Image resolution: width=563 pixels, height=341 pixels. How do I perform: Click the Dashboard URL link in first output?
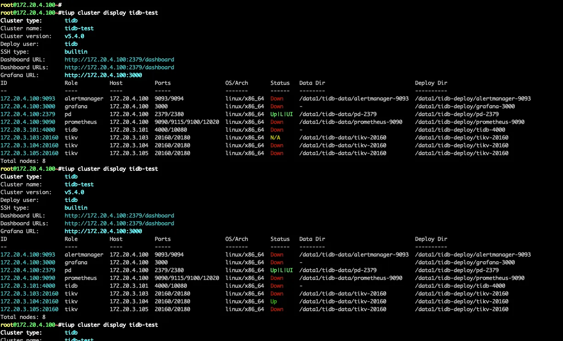[x=119, y=60]
